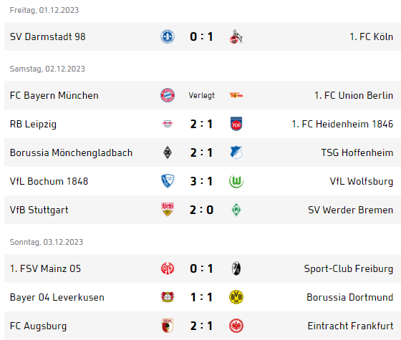Click the RB Leipzig bulls logo
This screenshot has width=401, height=340.
(x=168, y=124)
